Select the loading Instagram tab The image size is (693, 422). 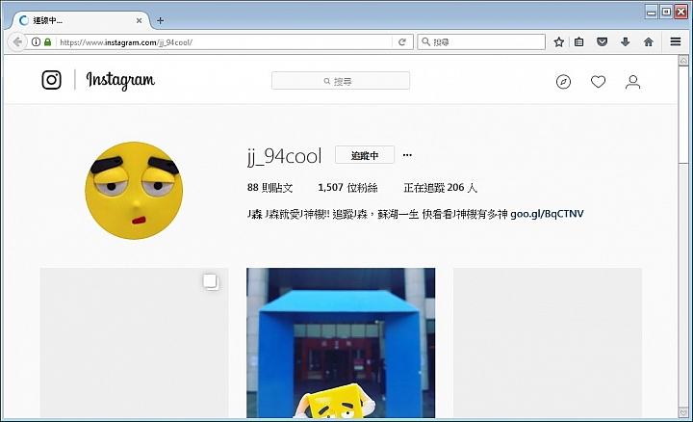pyautogui.click(x=80, y=20)
